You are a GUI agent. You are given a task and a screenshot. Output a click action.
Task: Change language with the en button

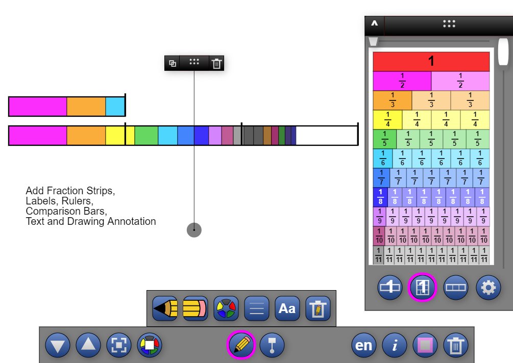click(x=364, y=345)
